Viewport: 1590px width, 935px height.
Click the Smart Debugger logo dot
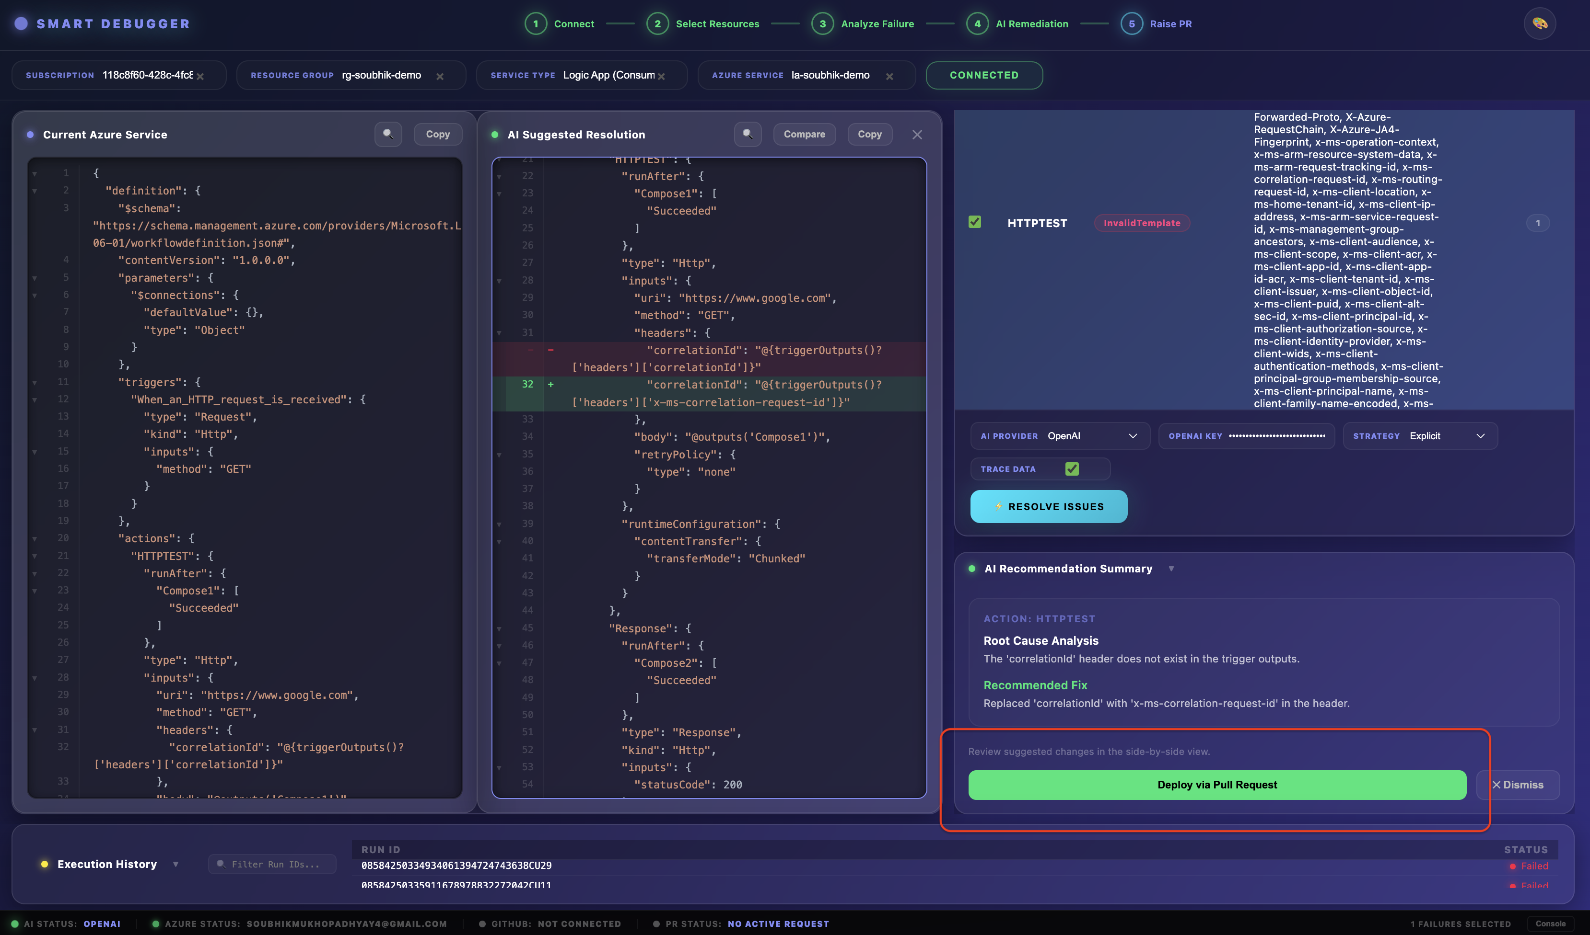(22, 24)
